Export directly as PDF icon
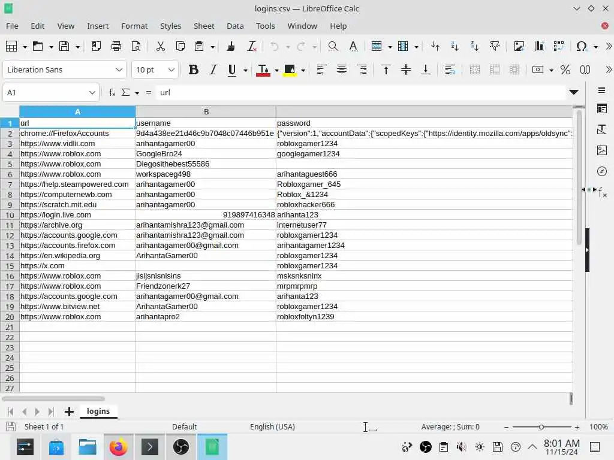 point(96,46)
